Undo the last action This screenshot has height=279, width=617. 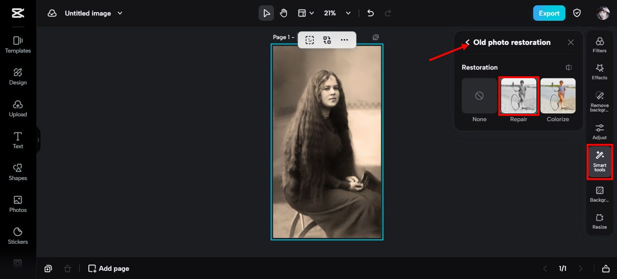(x=370, y=14)
